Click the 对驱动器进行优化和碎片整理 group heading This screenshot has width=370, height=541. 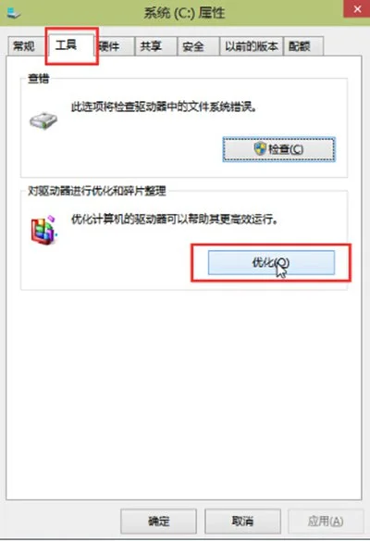click(97, 191)
